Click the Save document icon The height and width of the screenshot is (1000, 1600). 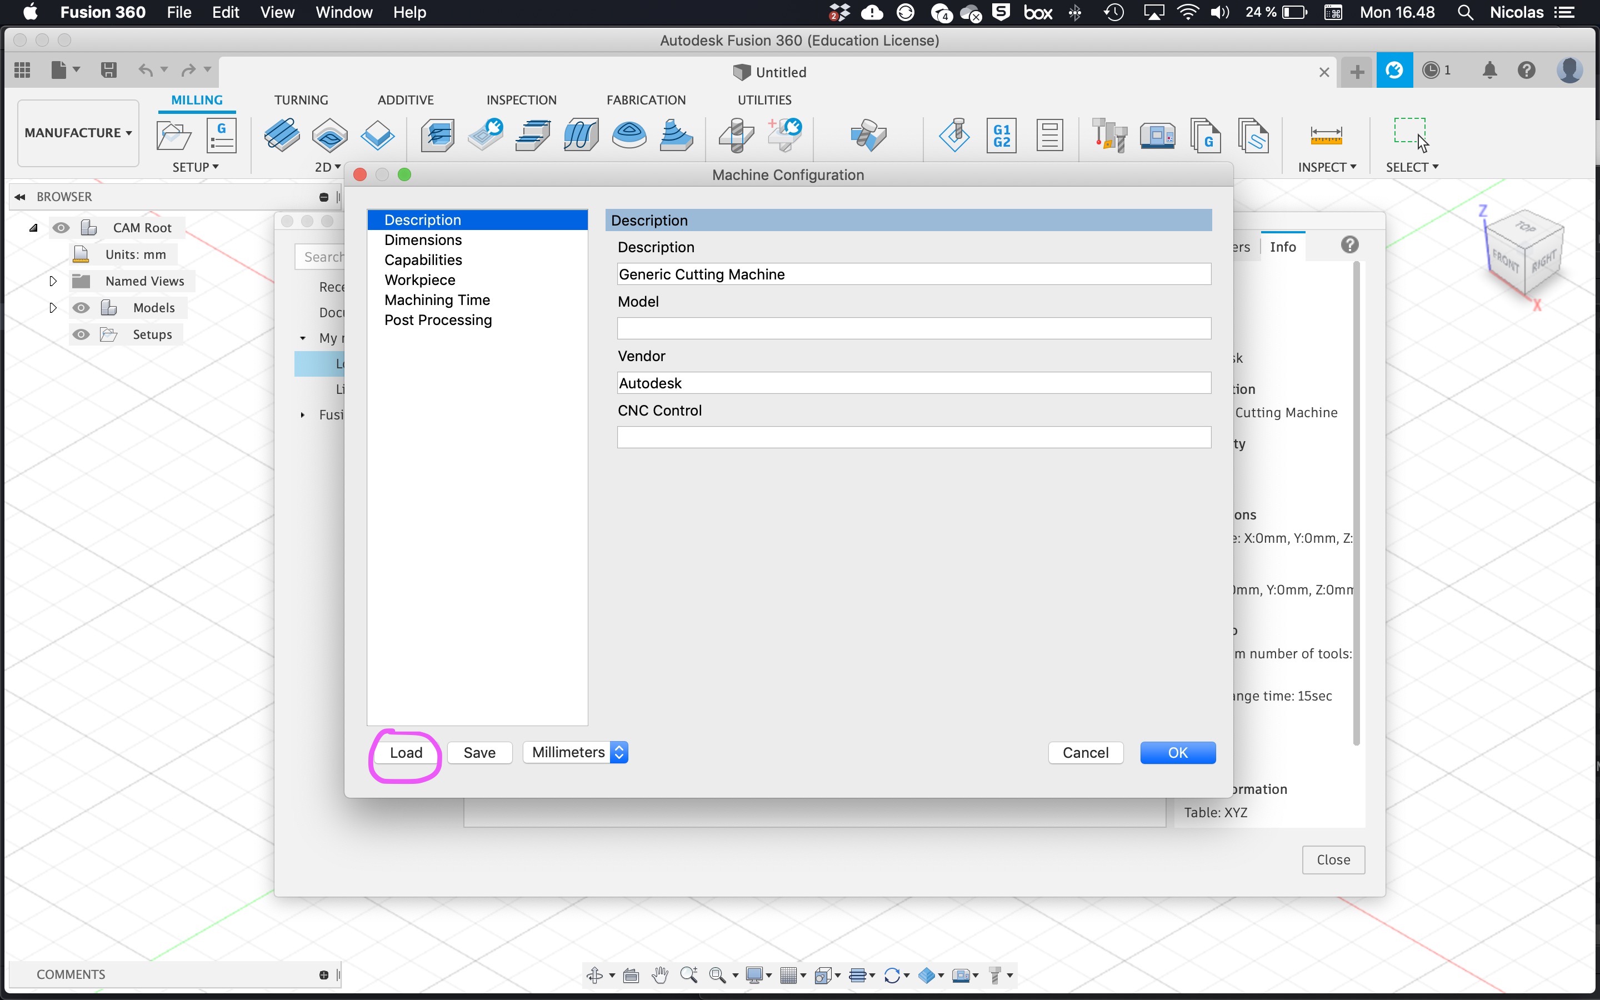pyautogui.click(x=109, y=70)
